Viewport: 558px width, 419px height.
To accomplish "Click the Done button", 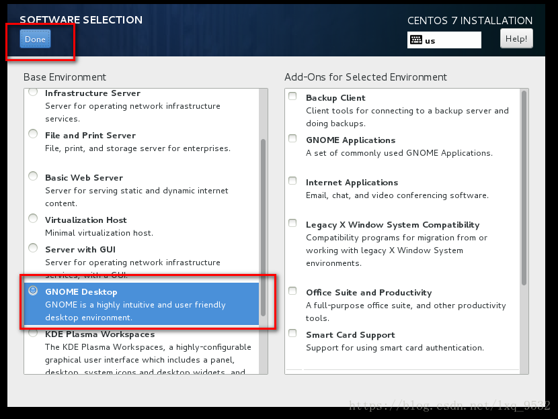I will [x=35, y=39].
